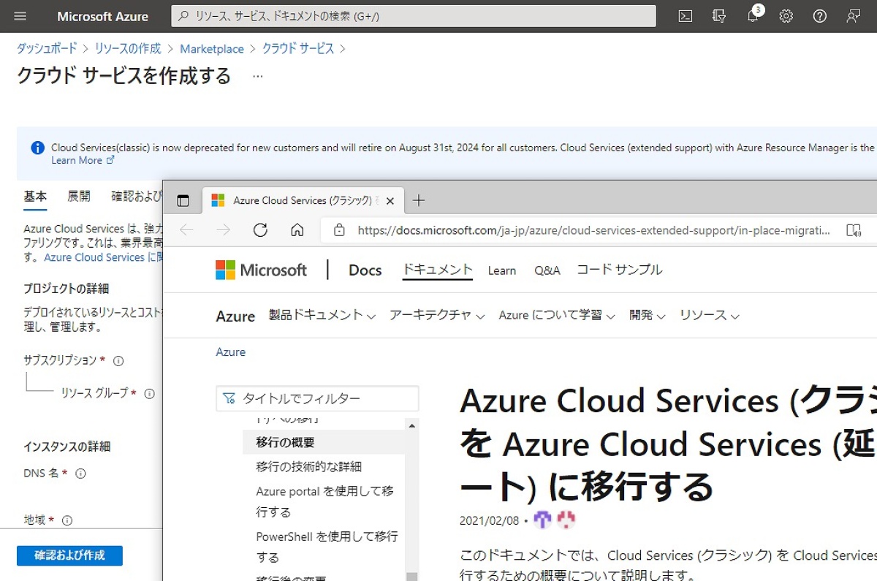Select the Azure Cloud Services browser tab
Image resolution: width=877 pixels, height=581 pixels.
(x=303, y=200)
